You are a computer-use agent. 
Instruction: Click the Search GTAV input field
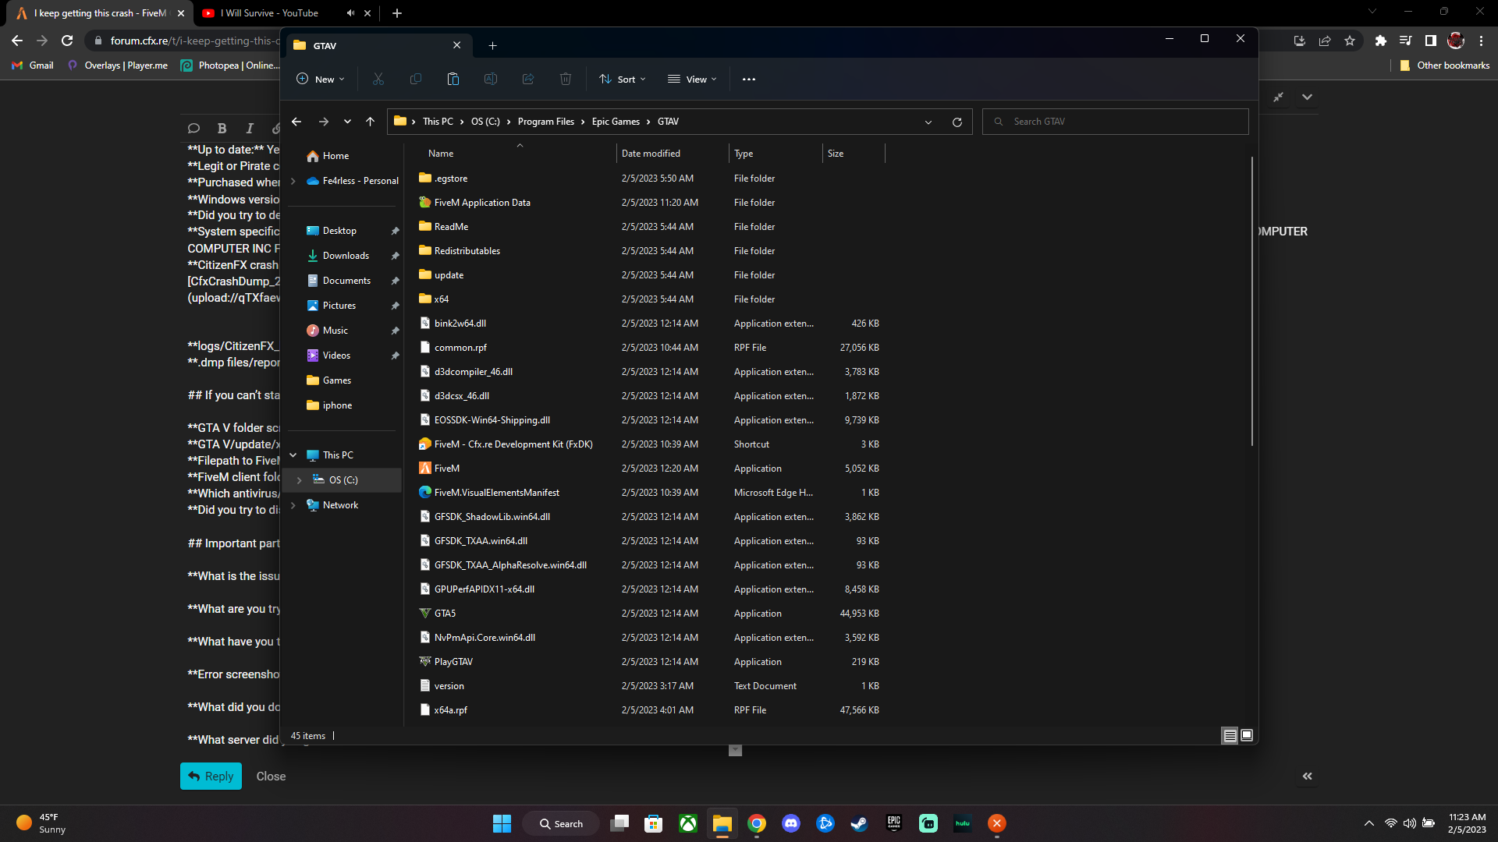[1116, 122]
